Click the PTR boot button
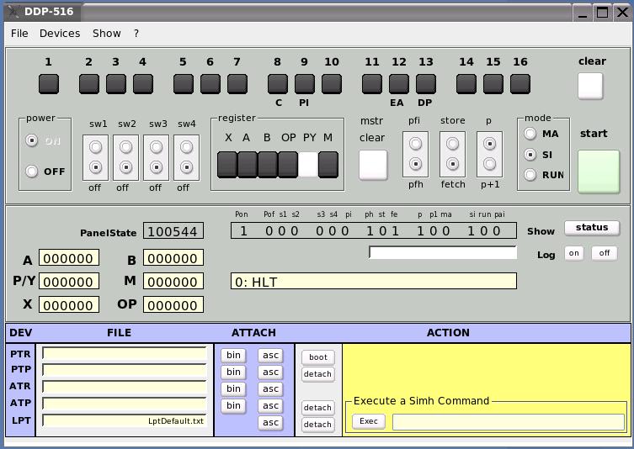Viewport: 634px width, 449px height. [317, 357]
